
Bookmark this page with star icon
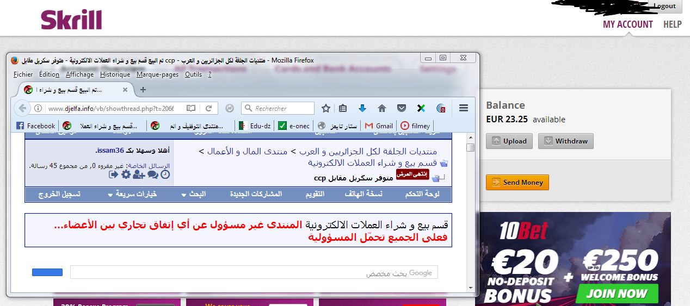pyautogui.click(x=326, y=108)
